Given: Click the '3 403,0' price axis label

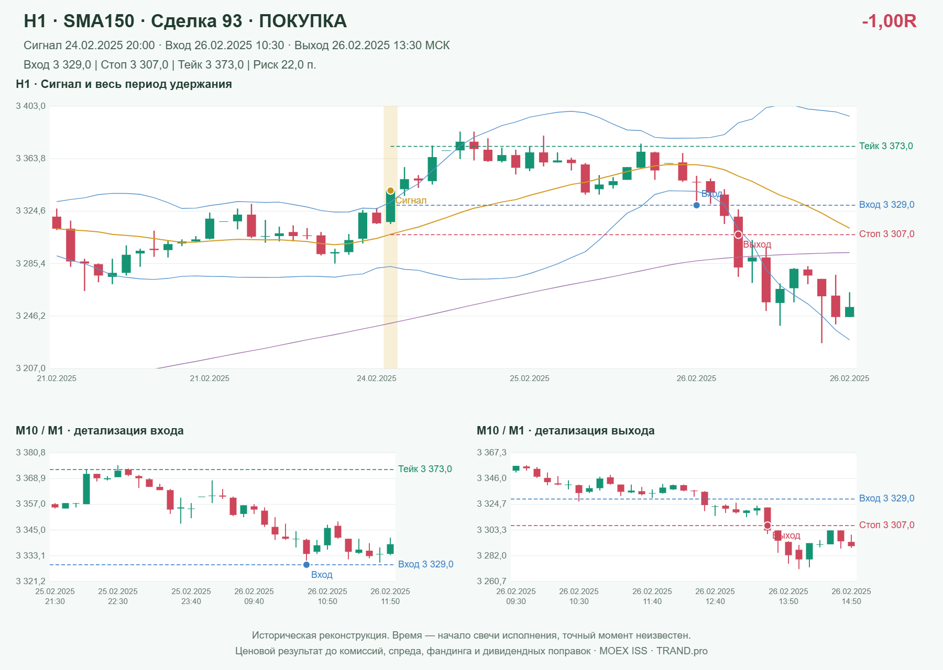Looking at the screenshot, I should pyautogui.click(x=31, y=106).
